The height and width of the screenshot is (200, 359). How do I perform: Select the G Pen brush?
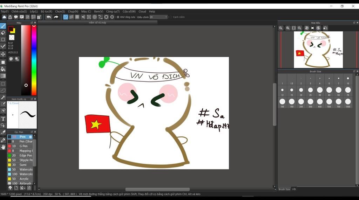20,146
